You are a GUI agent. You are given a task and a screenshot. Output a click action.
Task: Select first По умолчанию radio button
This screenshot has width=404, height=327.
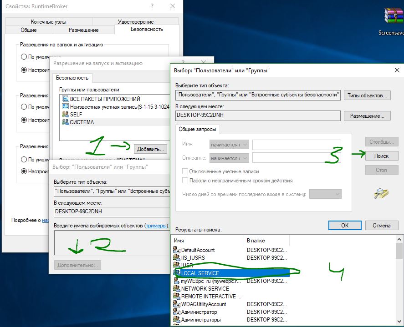24,56
